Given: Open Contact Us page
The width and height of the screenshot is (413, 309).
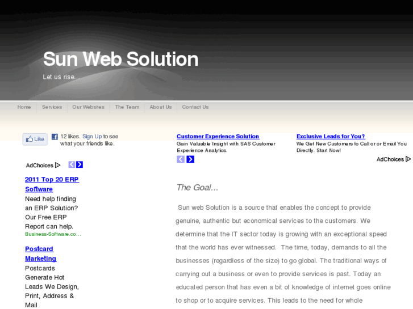Looking at the screenshot, I should [x=195, y=107].
